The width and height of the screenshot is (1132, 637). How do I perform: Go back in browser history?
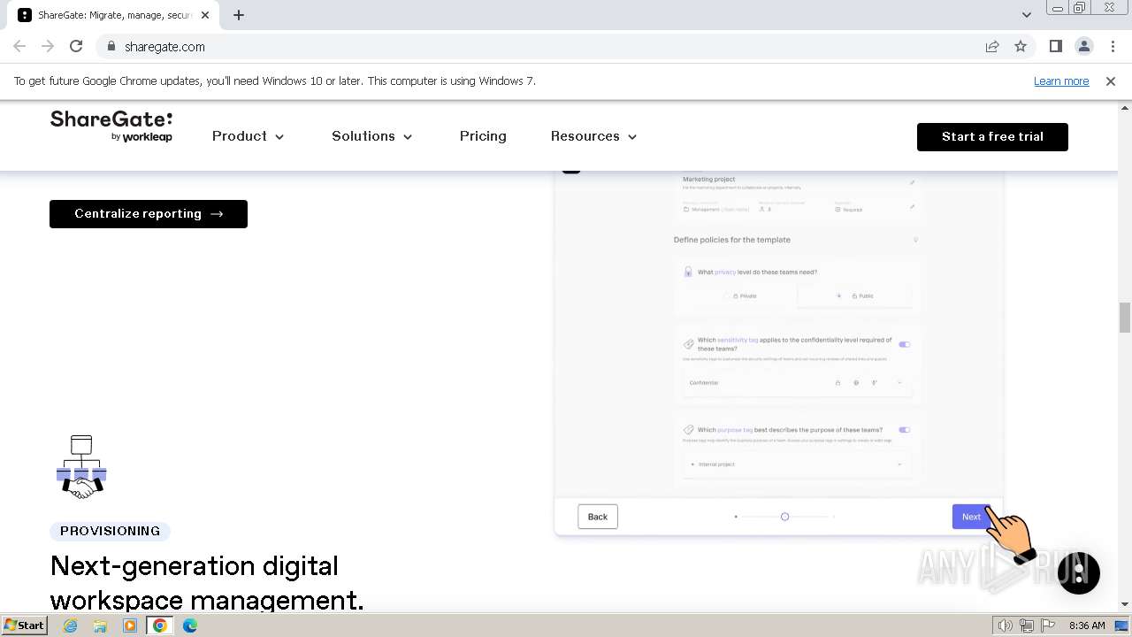pos(19,46)
